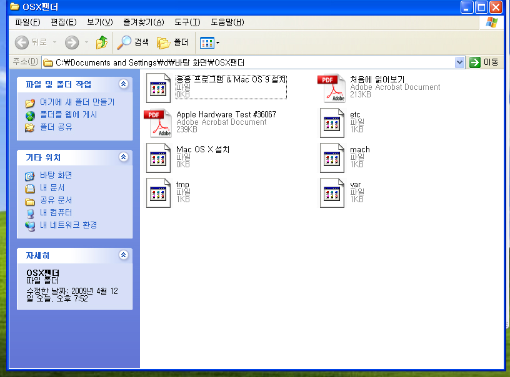
Task: Open the 검색 search tool
Action: [x=133, y=42]
